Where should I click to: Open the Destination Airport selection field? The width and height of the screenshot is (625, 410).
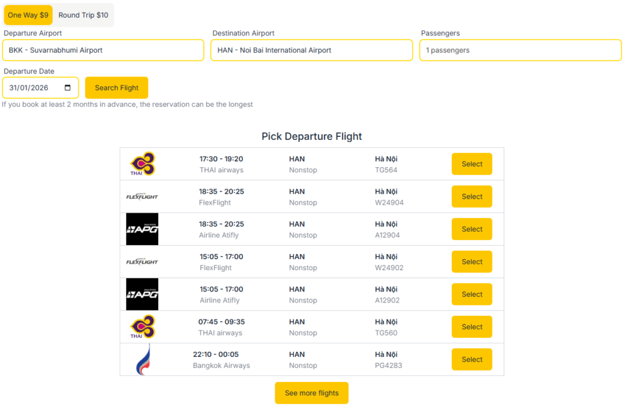[x=311, y=50]
